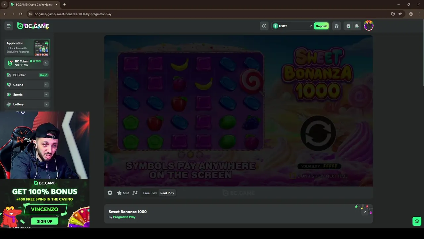424x239 pixels.
Task: Click the Casino sidebar icon
Action: [x=9, y=85]
